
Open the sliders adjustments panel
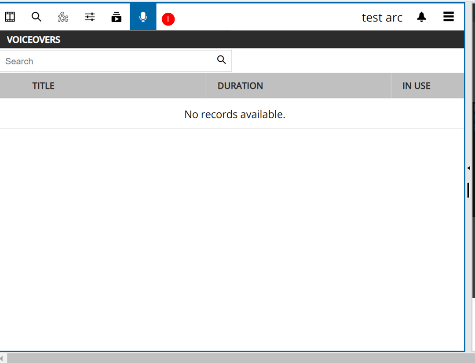coord(90,17)
